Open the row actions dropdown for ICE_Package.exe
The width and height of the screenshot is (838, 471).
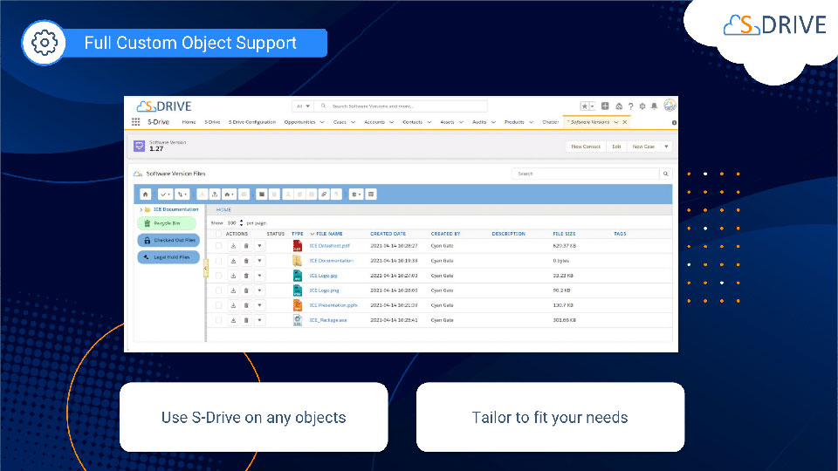pyautogui.click(x=260, y=320)
